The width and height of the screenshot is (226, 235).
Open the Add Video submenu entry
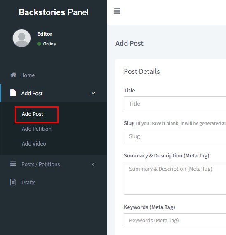(x=34, y=144)
